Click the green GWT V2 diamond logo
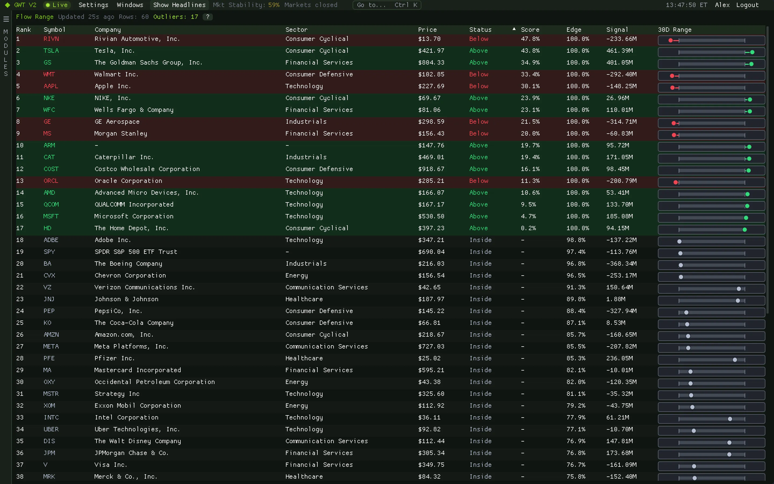The image size is (774, 484). click(x=7, y=5)
